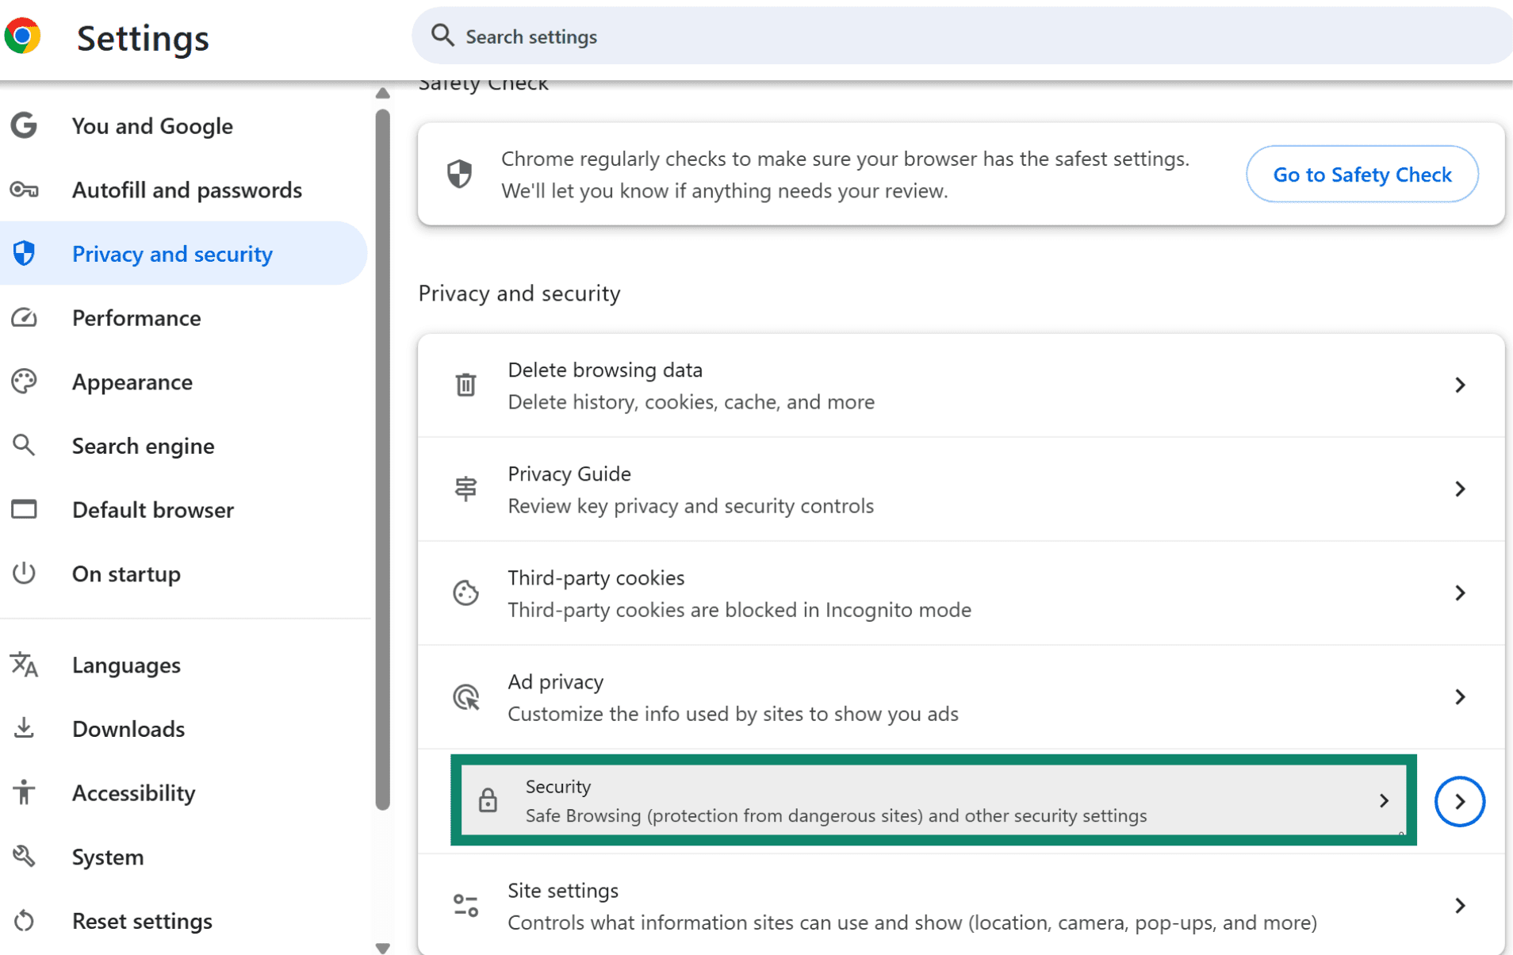Screen dimensions: 1513x955
Task: Click the Appearance palette sidebar icon
Action: (24, 382)
